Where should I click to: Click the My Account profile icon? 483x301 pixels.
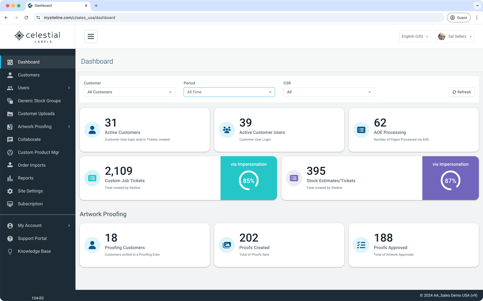click(x=10, y=226)
